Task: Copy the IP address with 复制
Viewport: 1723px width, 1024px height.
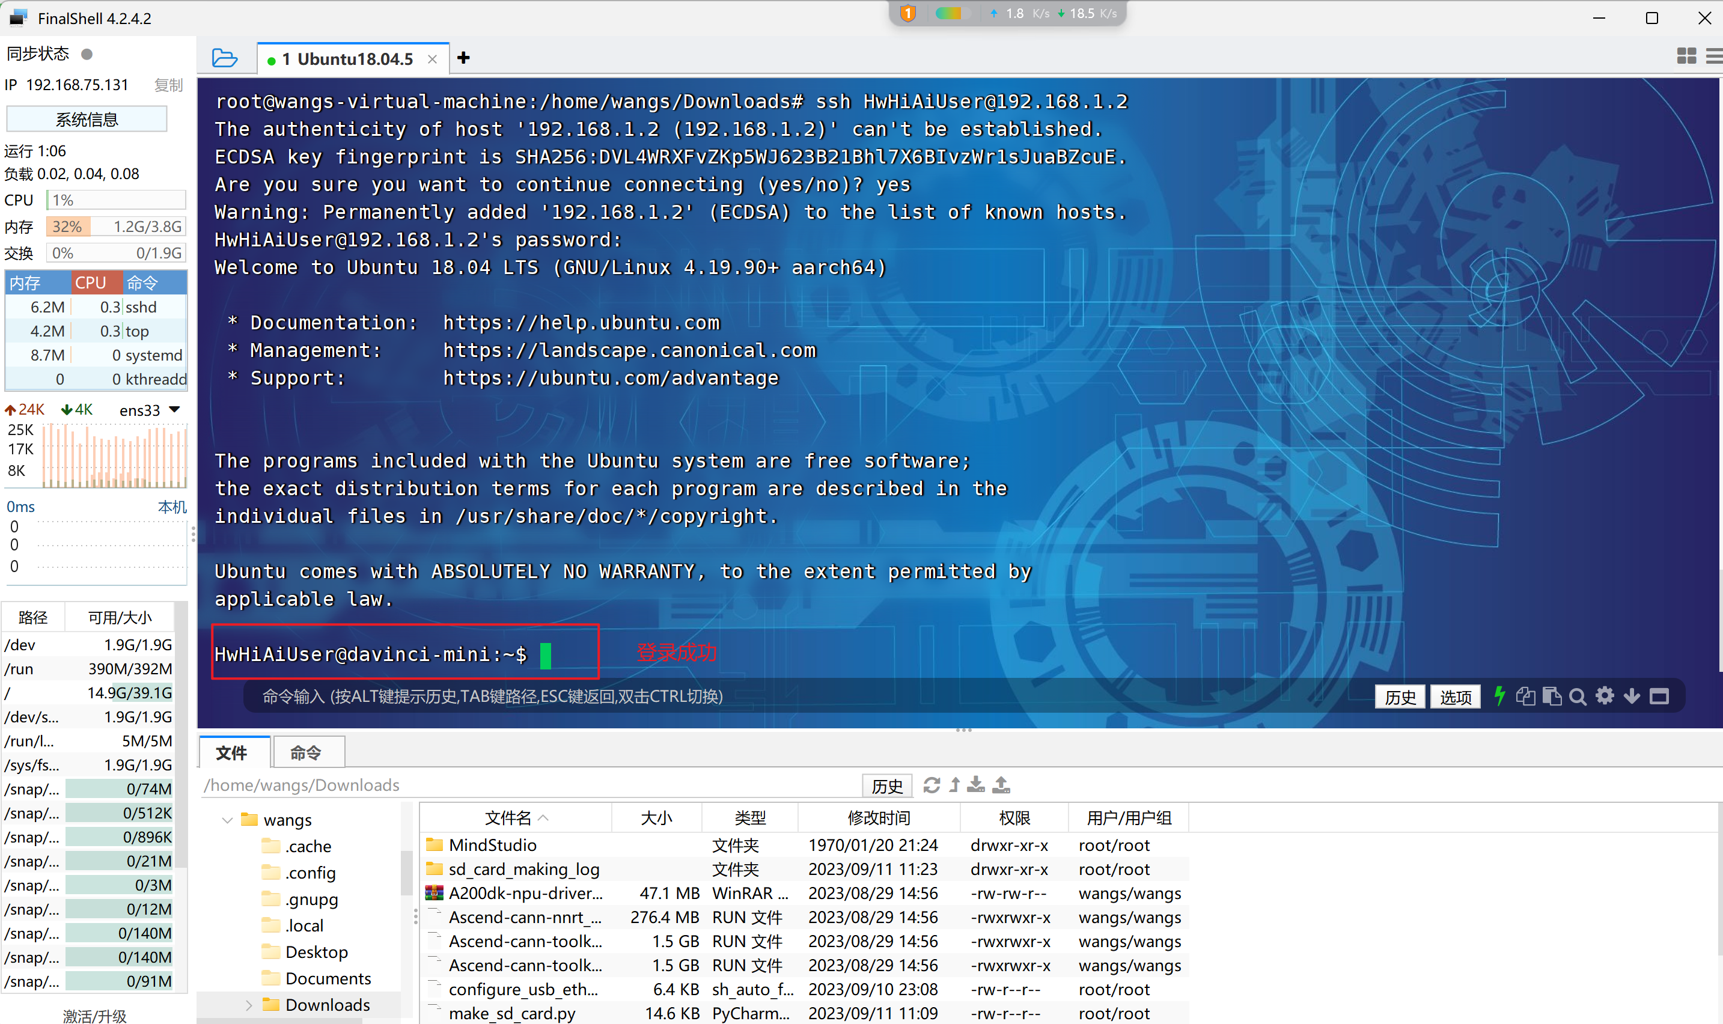Action: (x=168, y=85)
